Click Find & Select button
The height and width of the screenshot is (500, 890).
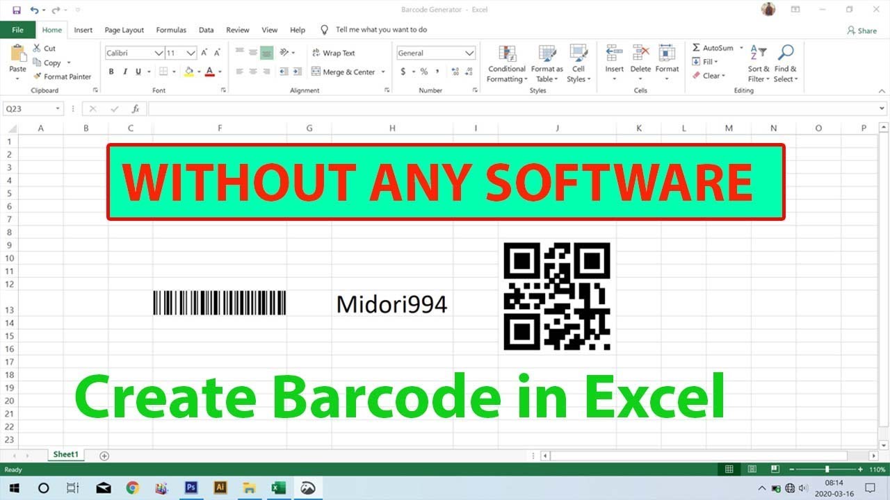(x=786, y=64)
